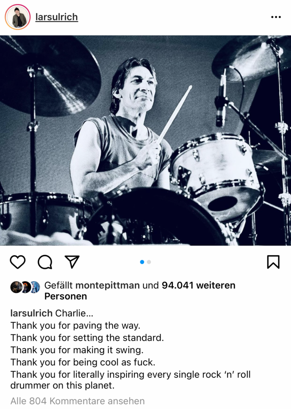Share post using paper plane icon

coord(72,262)
